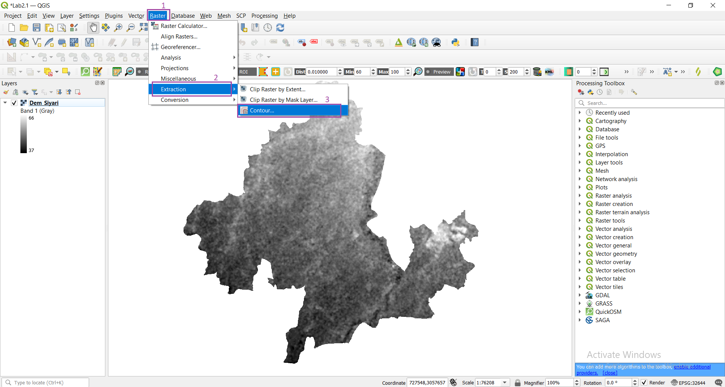Open MetaSearch catalog search globe icon

click(x=437, y=42)
